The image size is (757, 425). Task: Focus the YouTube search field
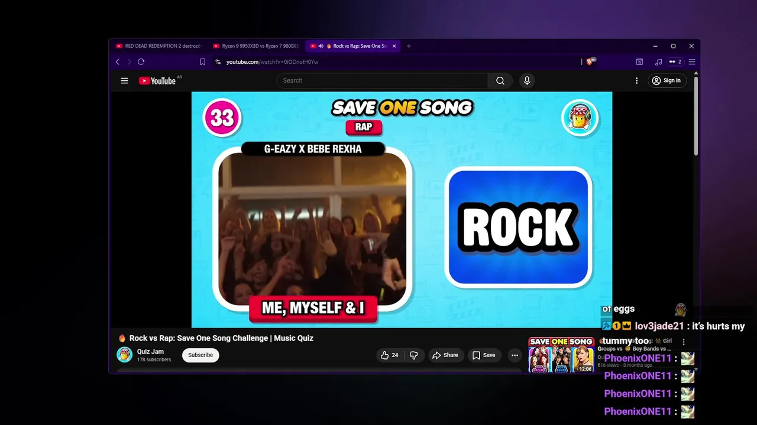[383, 81]
